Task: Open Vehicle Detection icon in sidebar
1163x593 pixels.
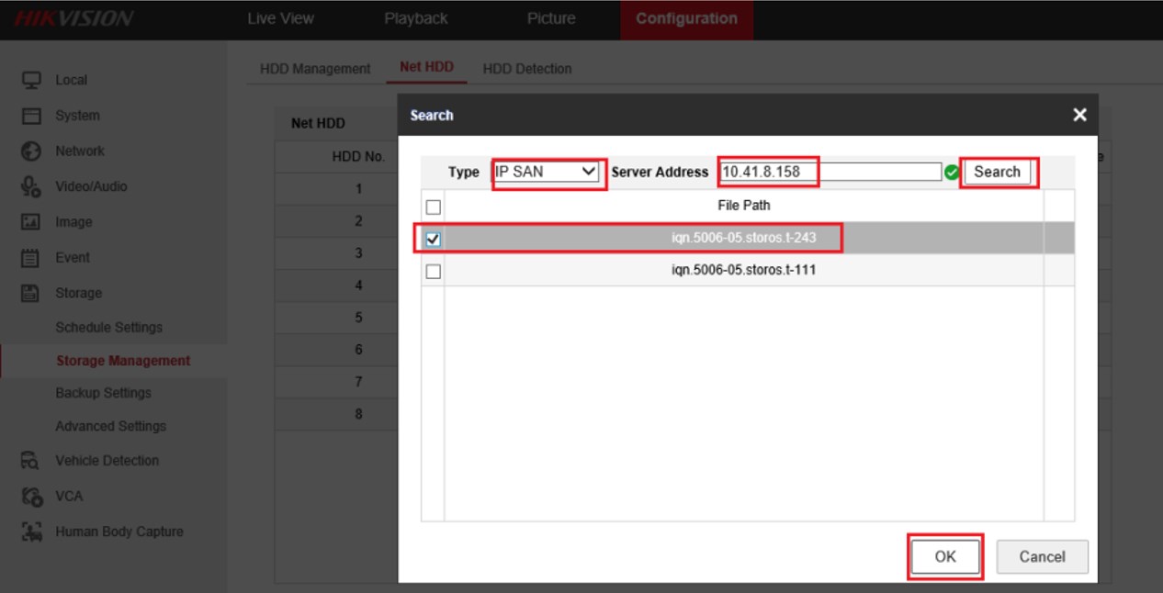Action: tap(31, 461)
